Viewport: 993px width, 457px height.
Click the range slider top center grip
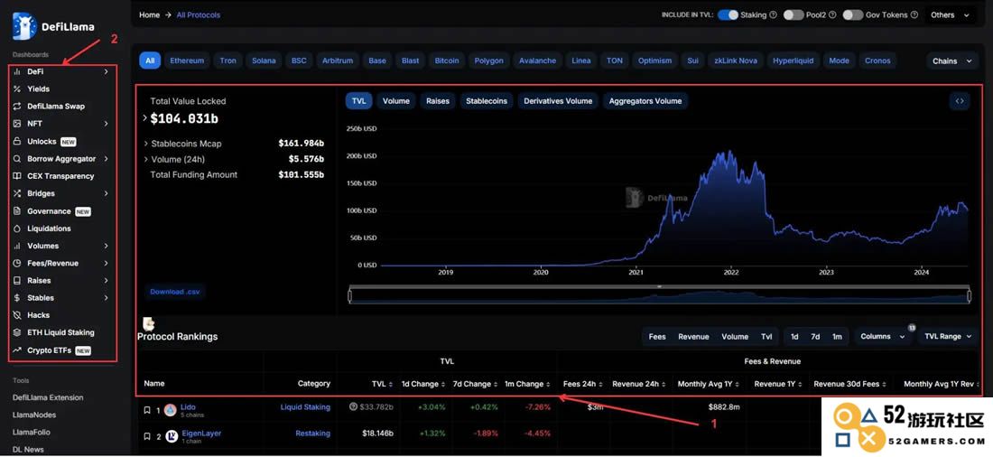pyautogui.click(x=659, y=286)
